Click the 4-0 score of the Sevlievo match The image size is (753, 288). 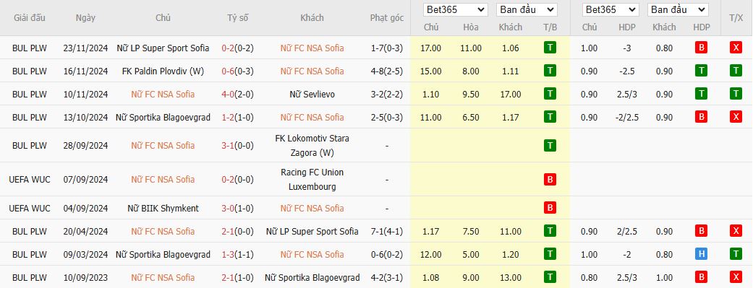(x=228, y=95)
